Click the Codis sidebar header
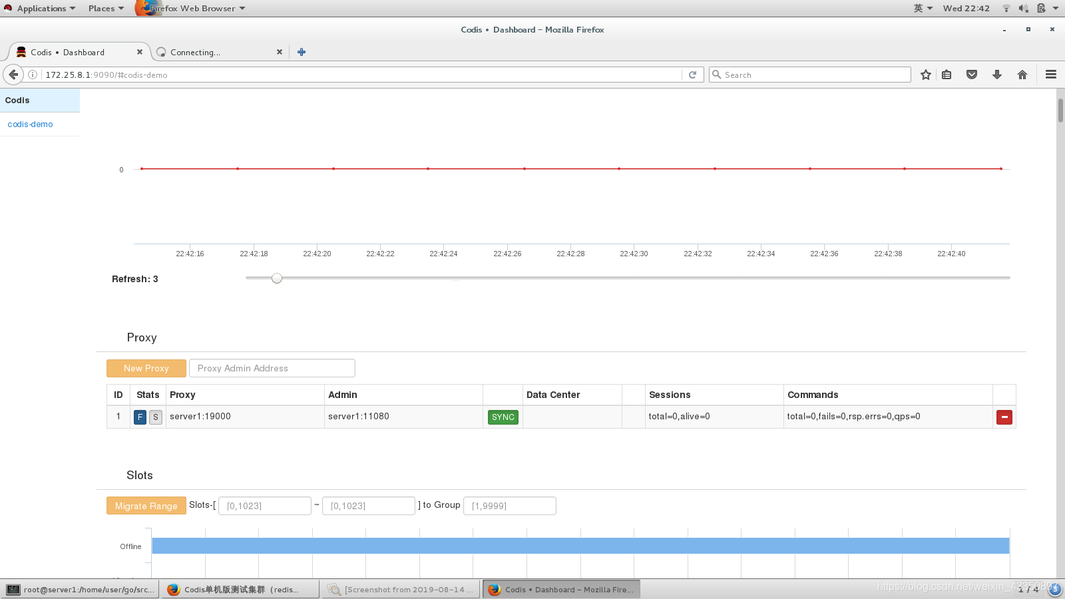This screenshot has height=599, width=1065. [x=40, y=100]
